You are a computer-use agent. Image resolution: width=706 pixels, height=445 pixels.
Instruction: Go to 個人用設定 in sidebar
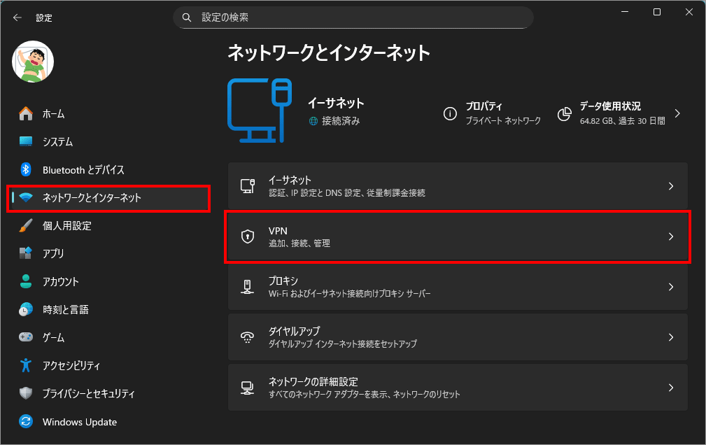[x=66, y=225]
